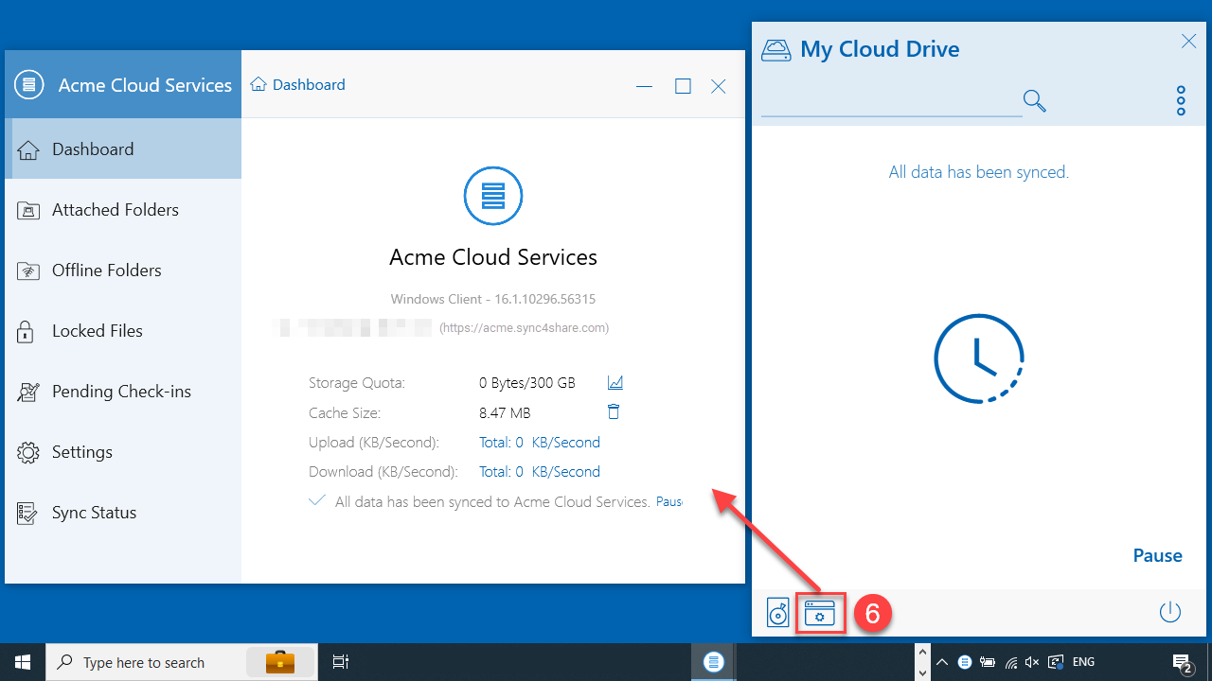Screen dimensions: 1212x681
Task: Close the My Cloud Drive panel
Action: tap(1189, 41)
